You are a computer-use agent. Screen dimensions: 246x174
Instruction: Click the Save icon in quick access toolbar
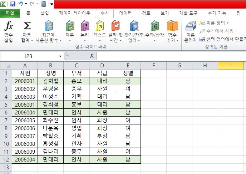pos(13,4)
